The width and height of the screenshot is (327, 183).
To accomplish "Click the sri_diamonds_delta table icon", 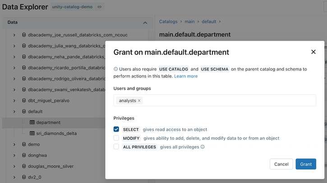I will click(32, 133).
